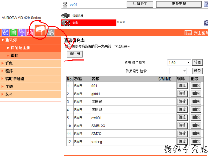Screen dimensions: 212x158
Task: Open the Direct Print tab icon
Action: pyautogui.click(x=30, y=32)
